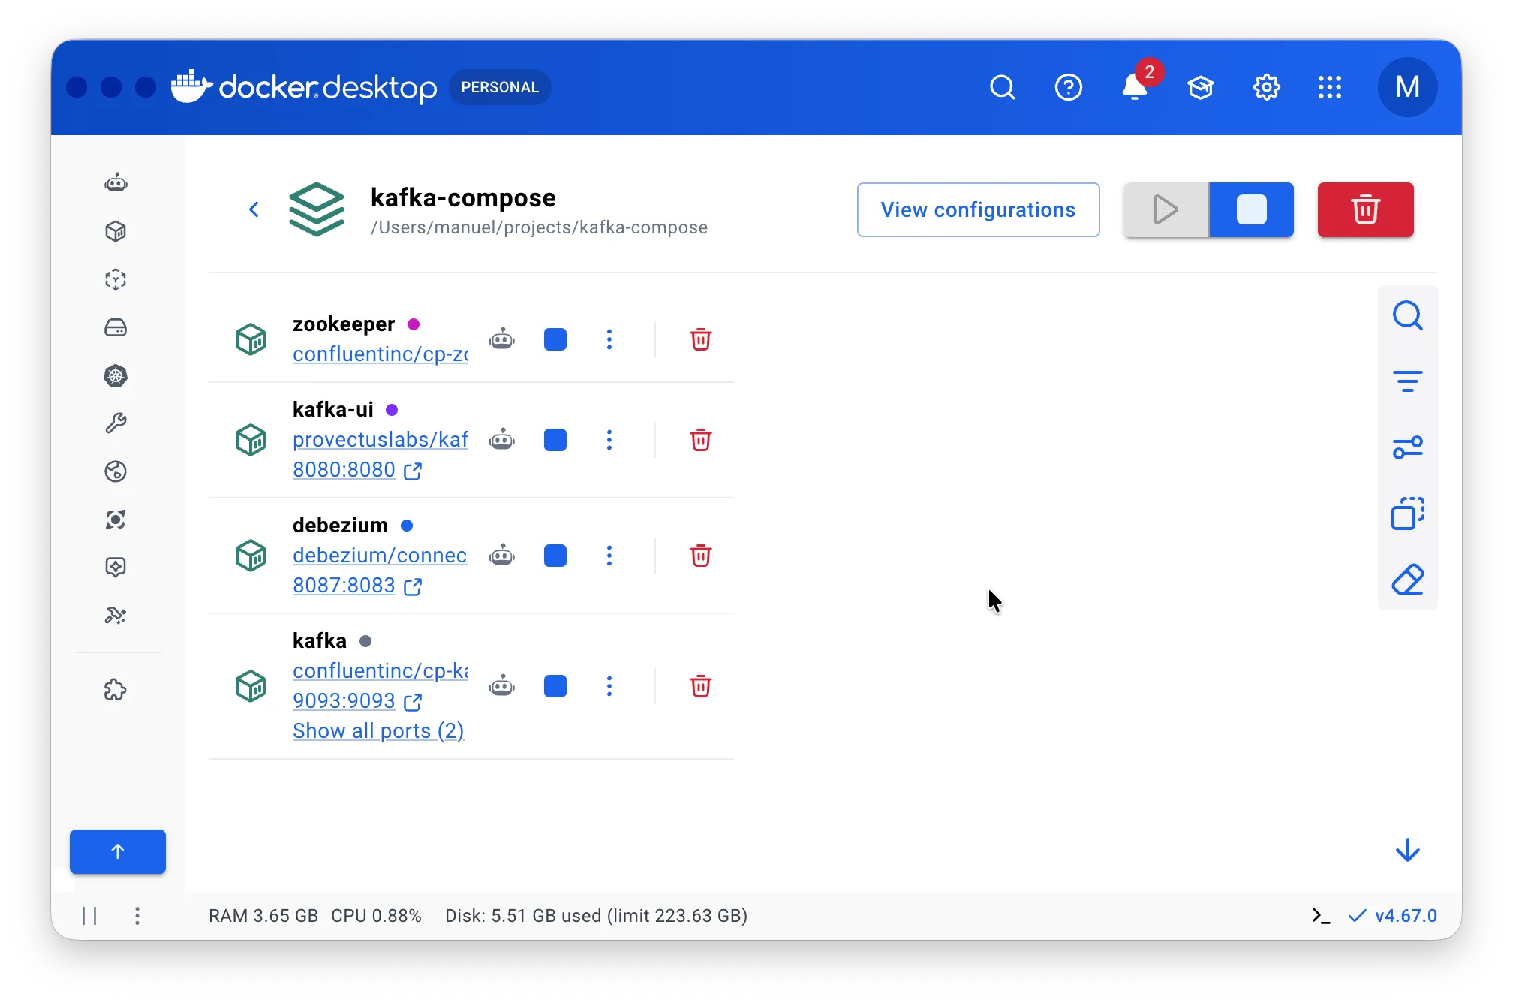The height and width of the screenshot is (1003, 1513).
Task: Delete the kafka-ui container
Action: coord(701,440)
